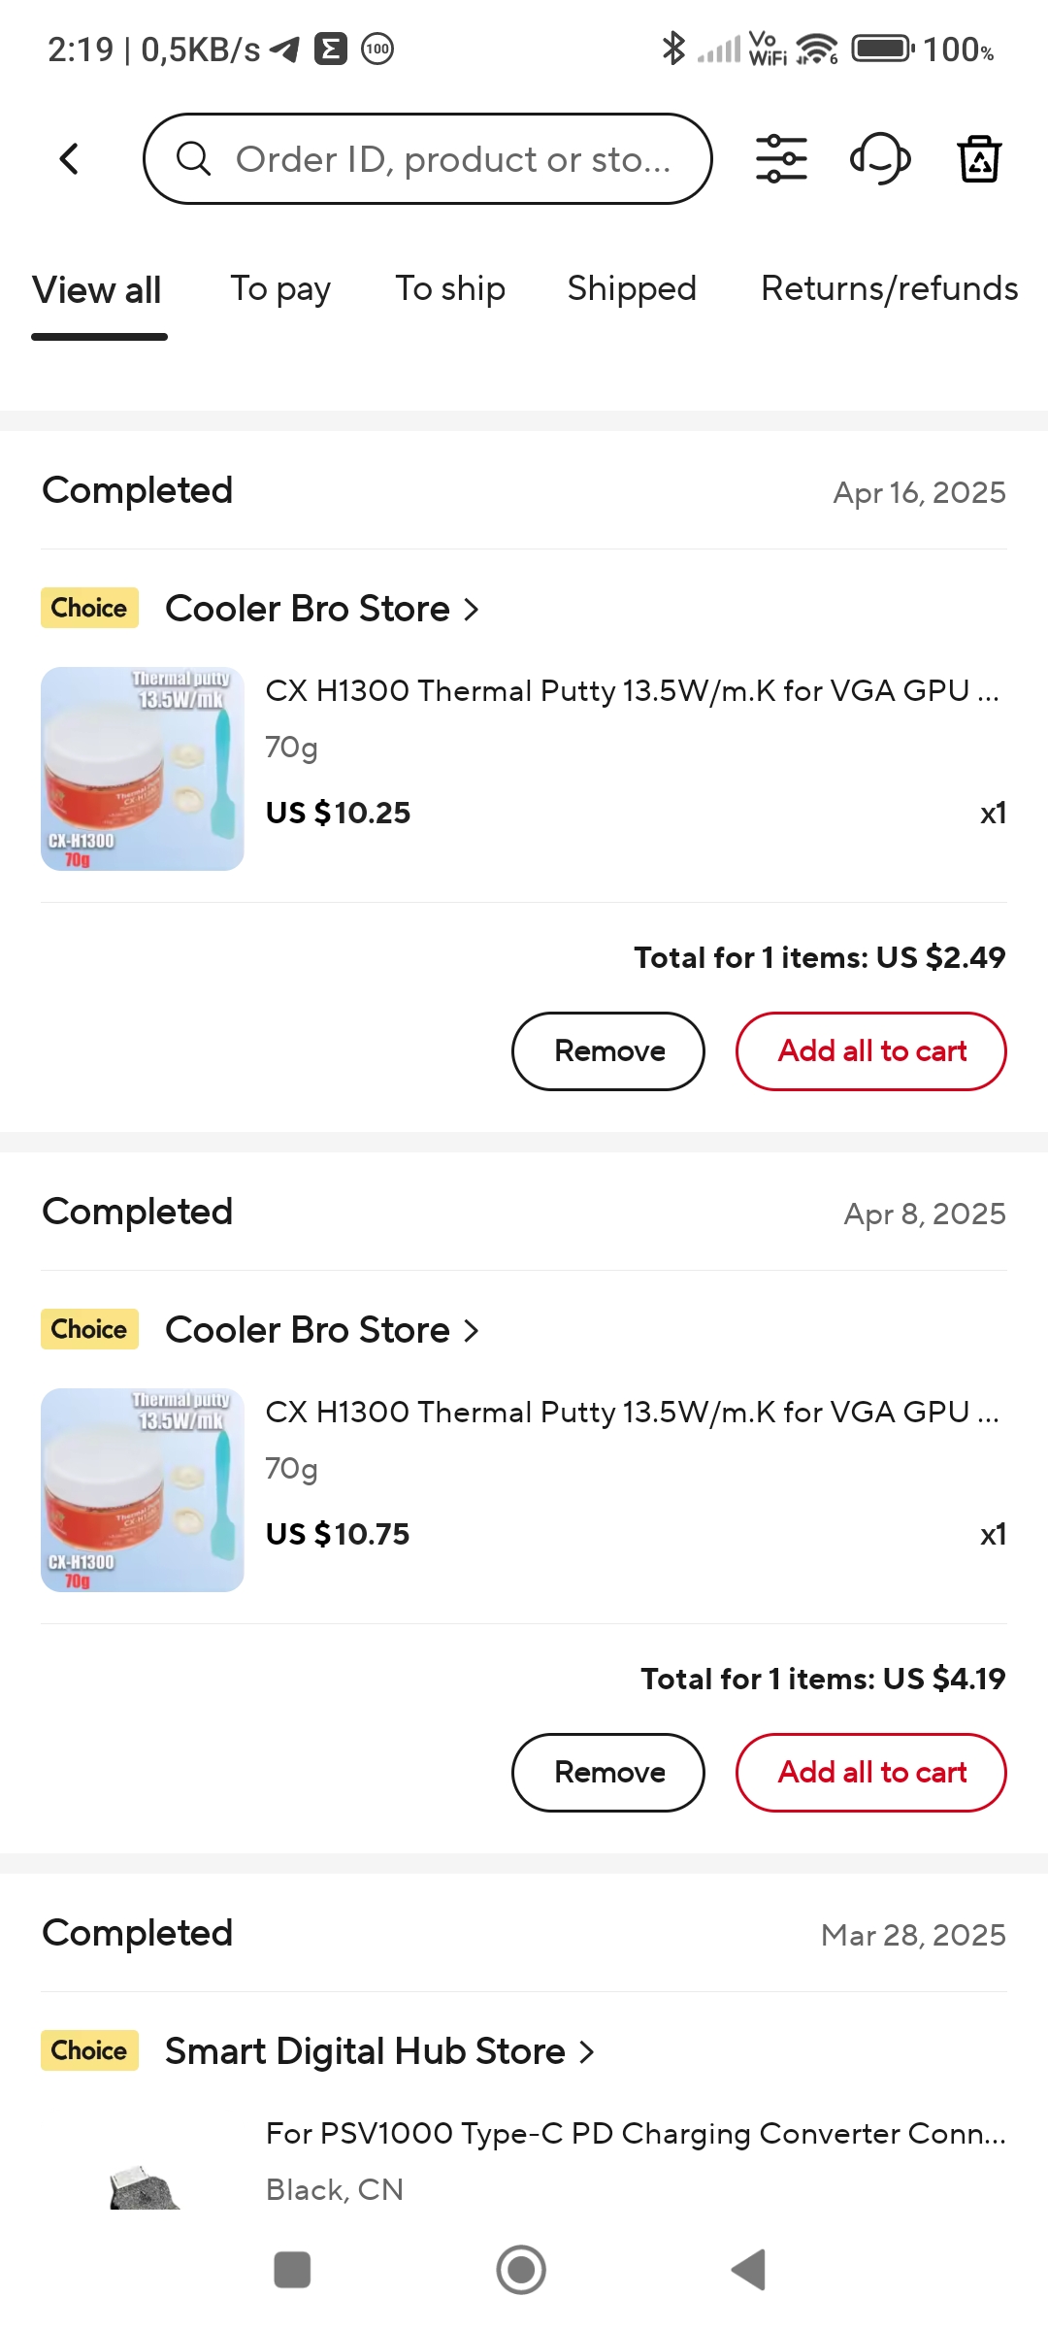Switch to the To pay tab
Viewport: 1048px width, 2330px height.
pyautogui.click(x=280, y=288)
